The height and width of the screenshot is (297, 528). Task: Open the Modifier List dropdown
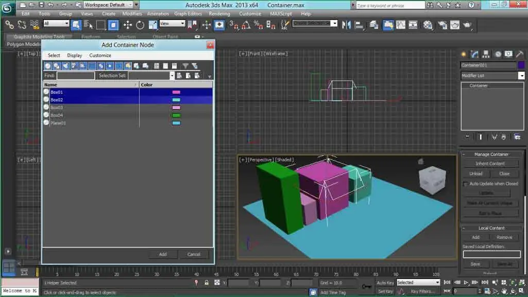tap(492, 76)
